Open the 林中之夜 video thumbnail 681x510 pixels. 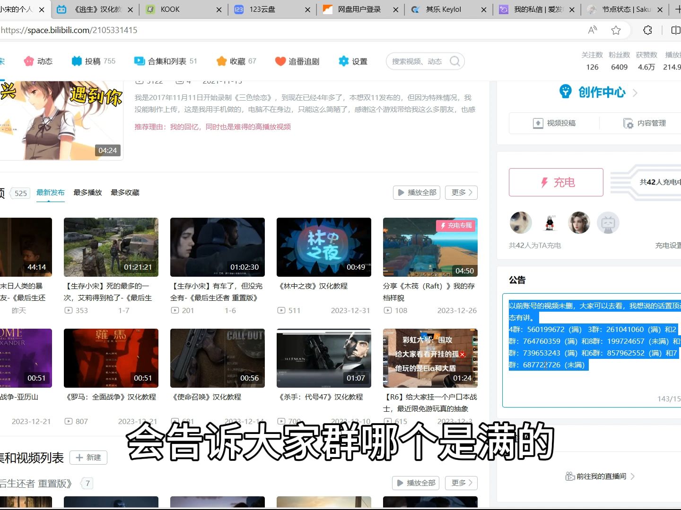point(324,247)
